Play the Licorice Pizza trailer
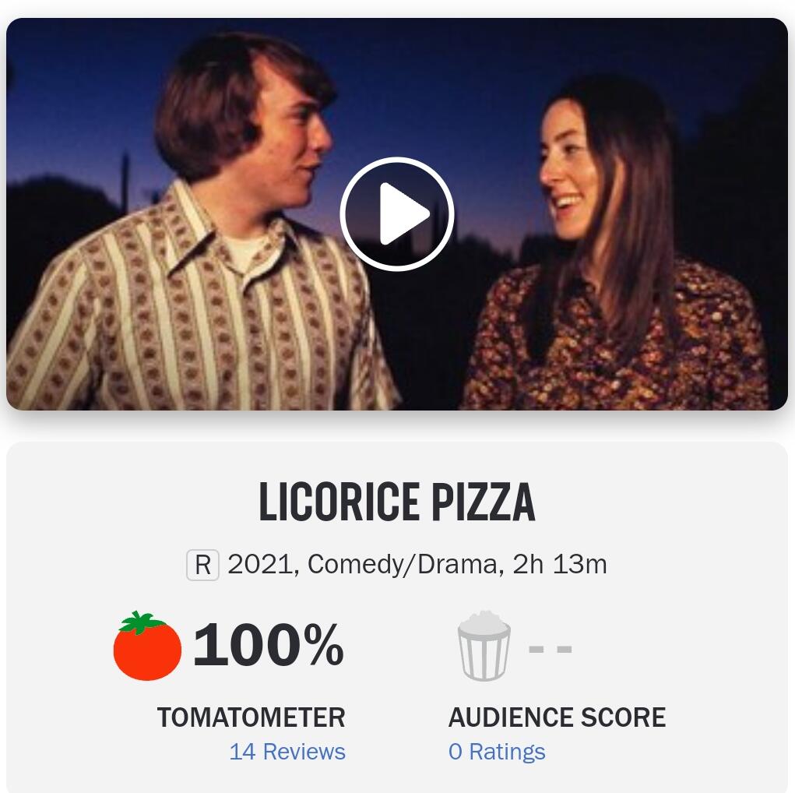795x793 pixels. coord(397,214)
